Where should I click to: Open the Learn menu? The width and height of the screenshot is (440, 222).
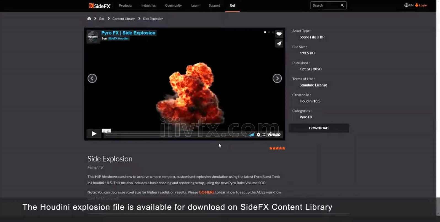pos(195,5)
